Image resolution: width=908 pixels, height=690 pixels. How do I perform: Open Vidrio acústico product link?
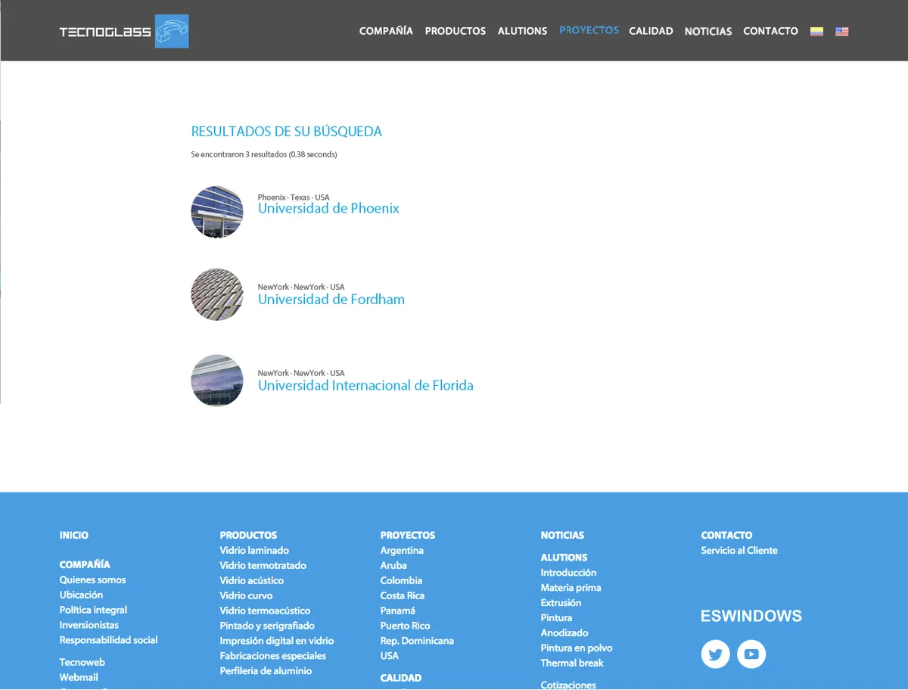[252, 580]
